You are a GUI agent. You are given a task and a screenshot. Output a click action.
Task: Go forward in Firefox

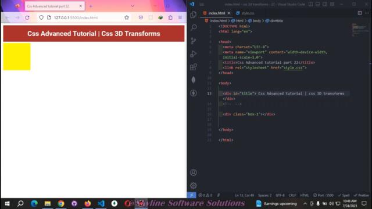pos(17,17)
